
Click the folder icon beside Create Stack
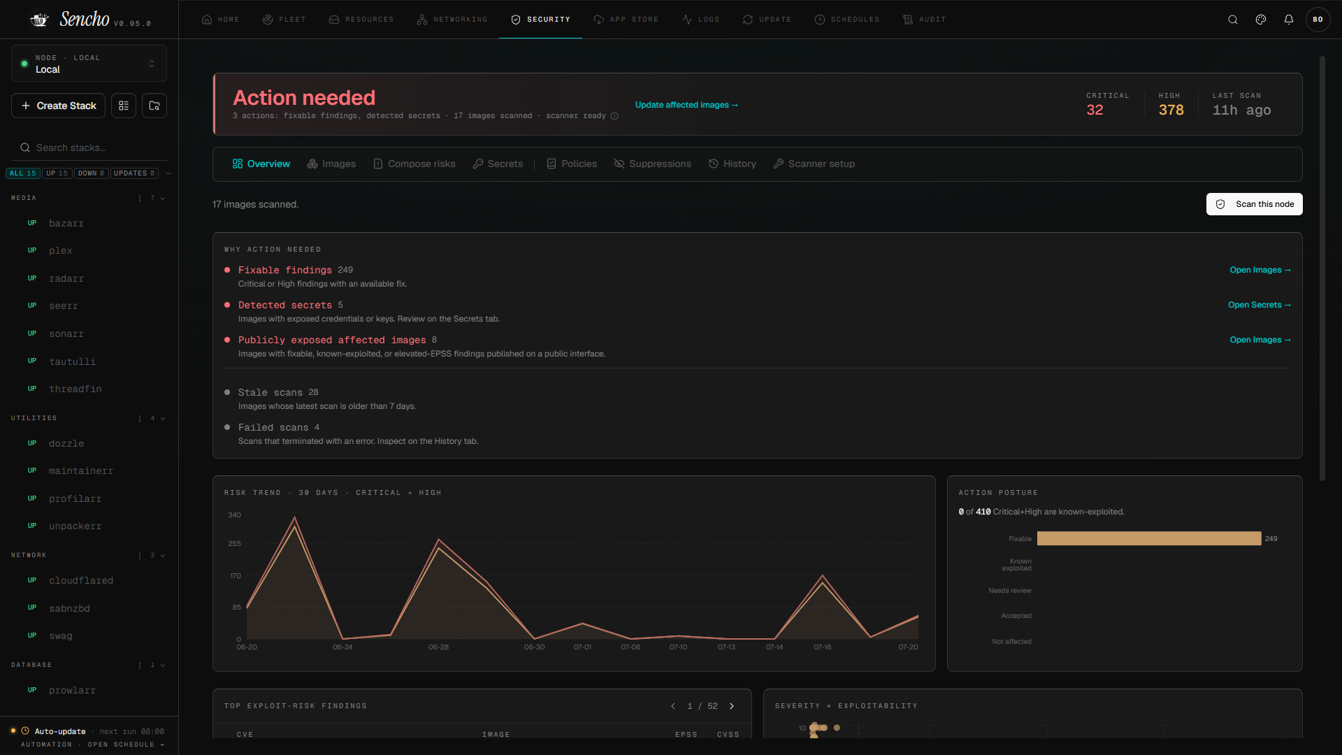pyautogui.click(x=154, y=106)
